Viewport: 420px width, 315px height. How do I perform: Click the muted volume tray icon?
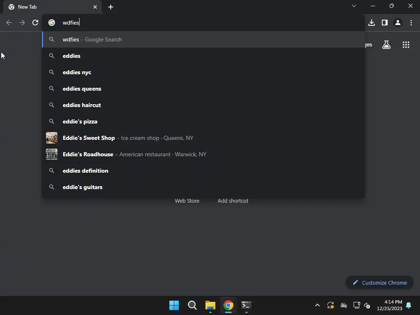(x=367, y=305)
